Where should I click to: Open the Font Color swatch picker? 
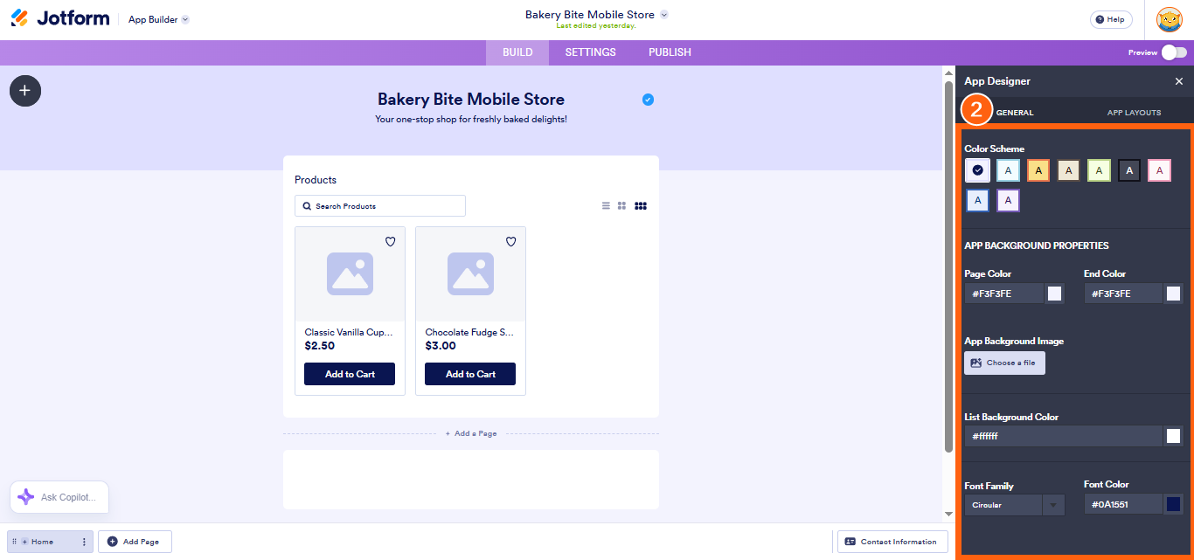coord(1173,504)
